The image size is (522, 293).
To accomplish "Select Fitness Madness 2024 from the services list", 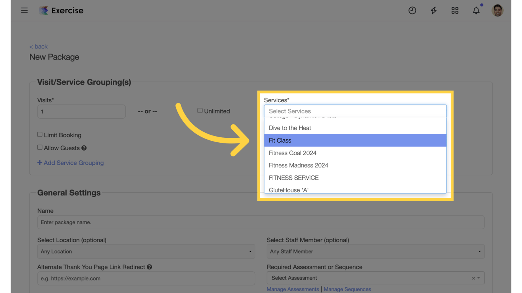I will pyautogui.click(x=298, y=165).
